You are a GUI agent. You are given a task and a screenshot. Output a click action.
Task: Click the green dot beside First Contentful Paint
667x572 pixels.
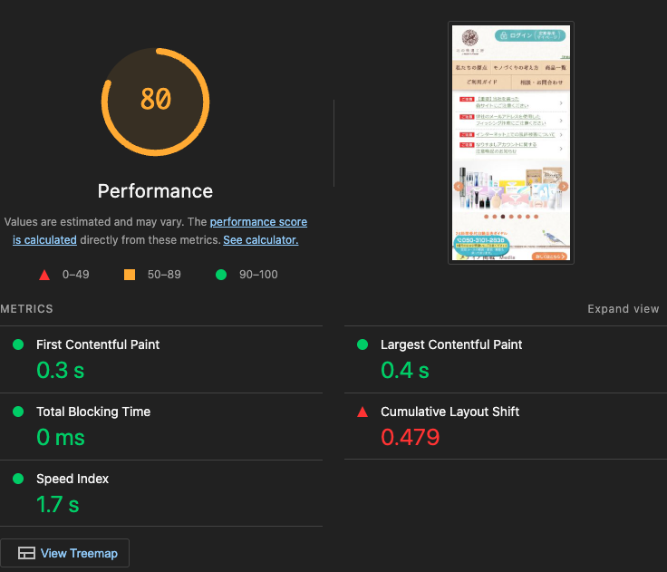coord(18,344)
